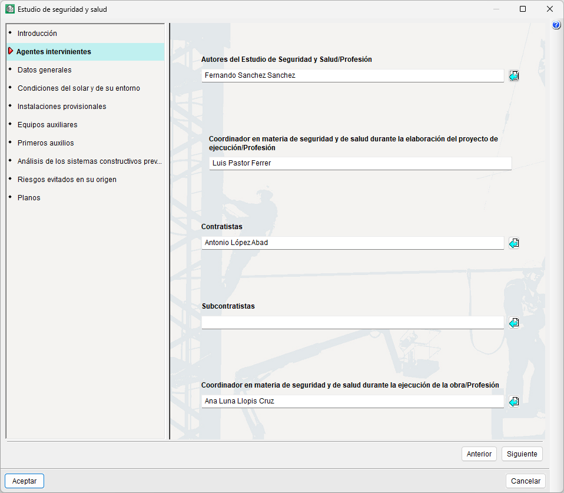
Task: Open the Planos section
Action: pyautogui.click(x=85, y=197)
